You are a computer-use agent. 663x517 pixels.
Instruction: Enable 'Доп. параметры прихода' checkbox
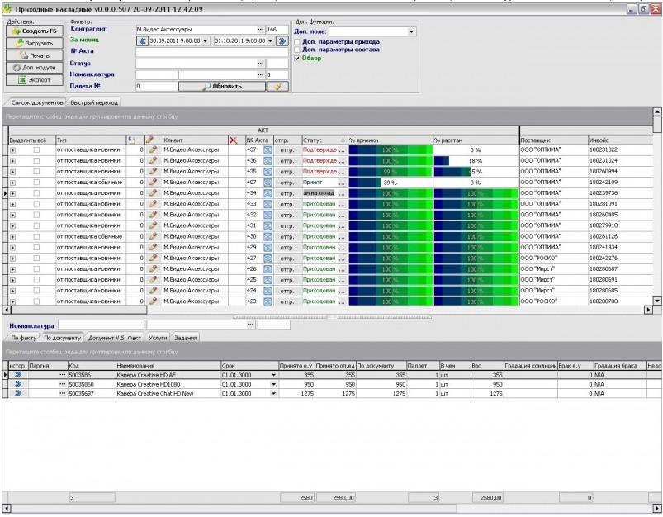click(298, 41)
